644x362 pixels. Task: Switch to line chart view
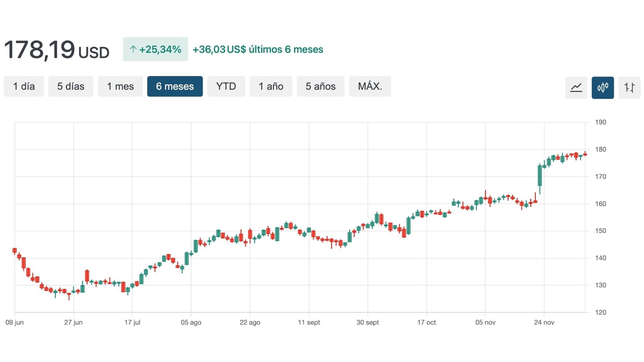(576, 87)
